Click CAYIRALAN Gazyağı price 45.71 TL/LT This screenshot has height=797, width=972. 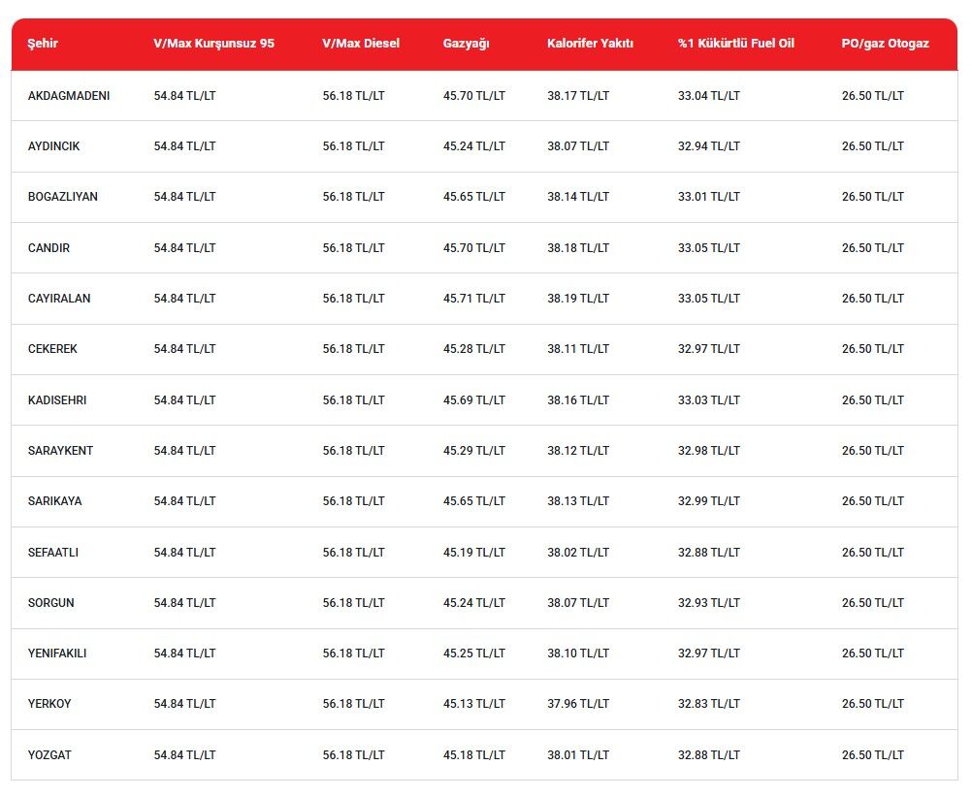(473, 298)
